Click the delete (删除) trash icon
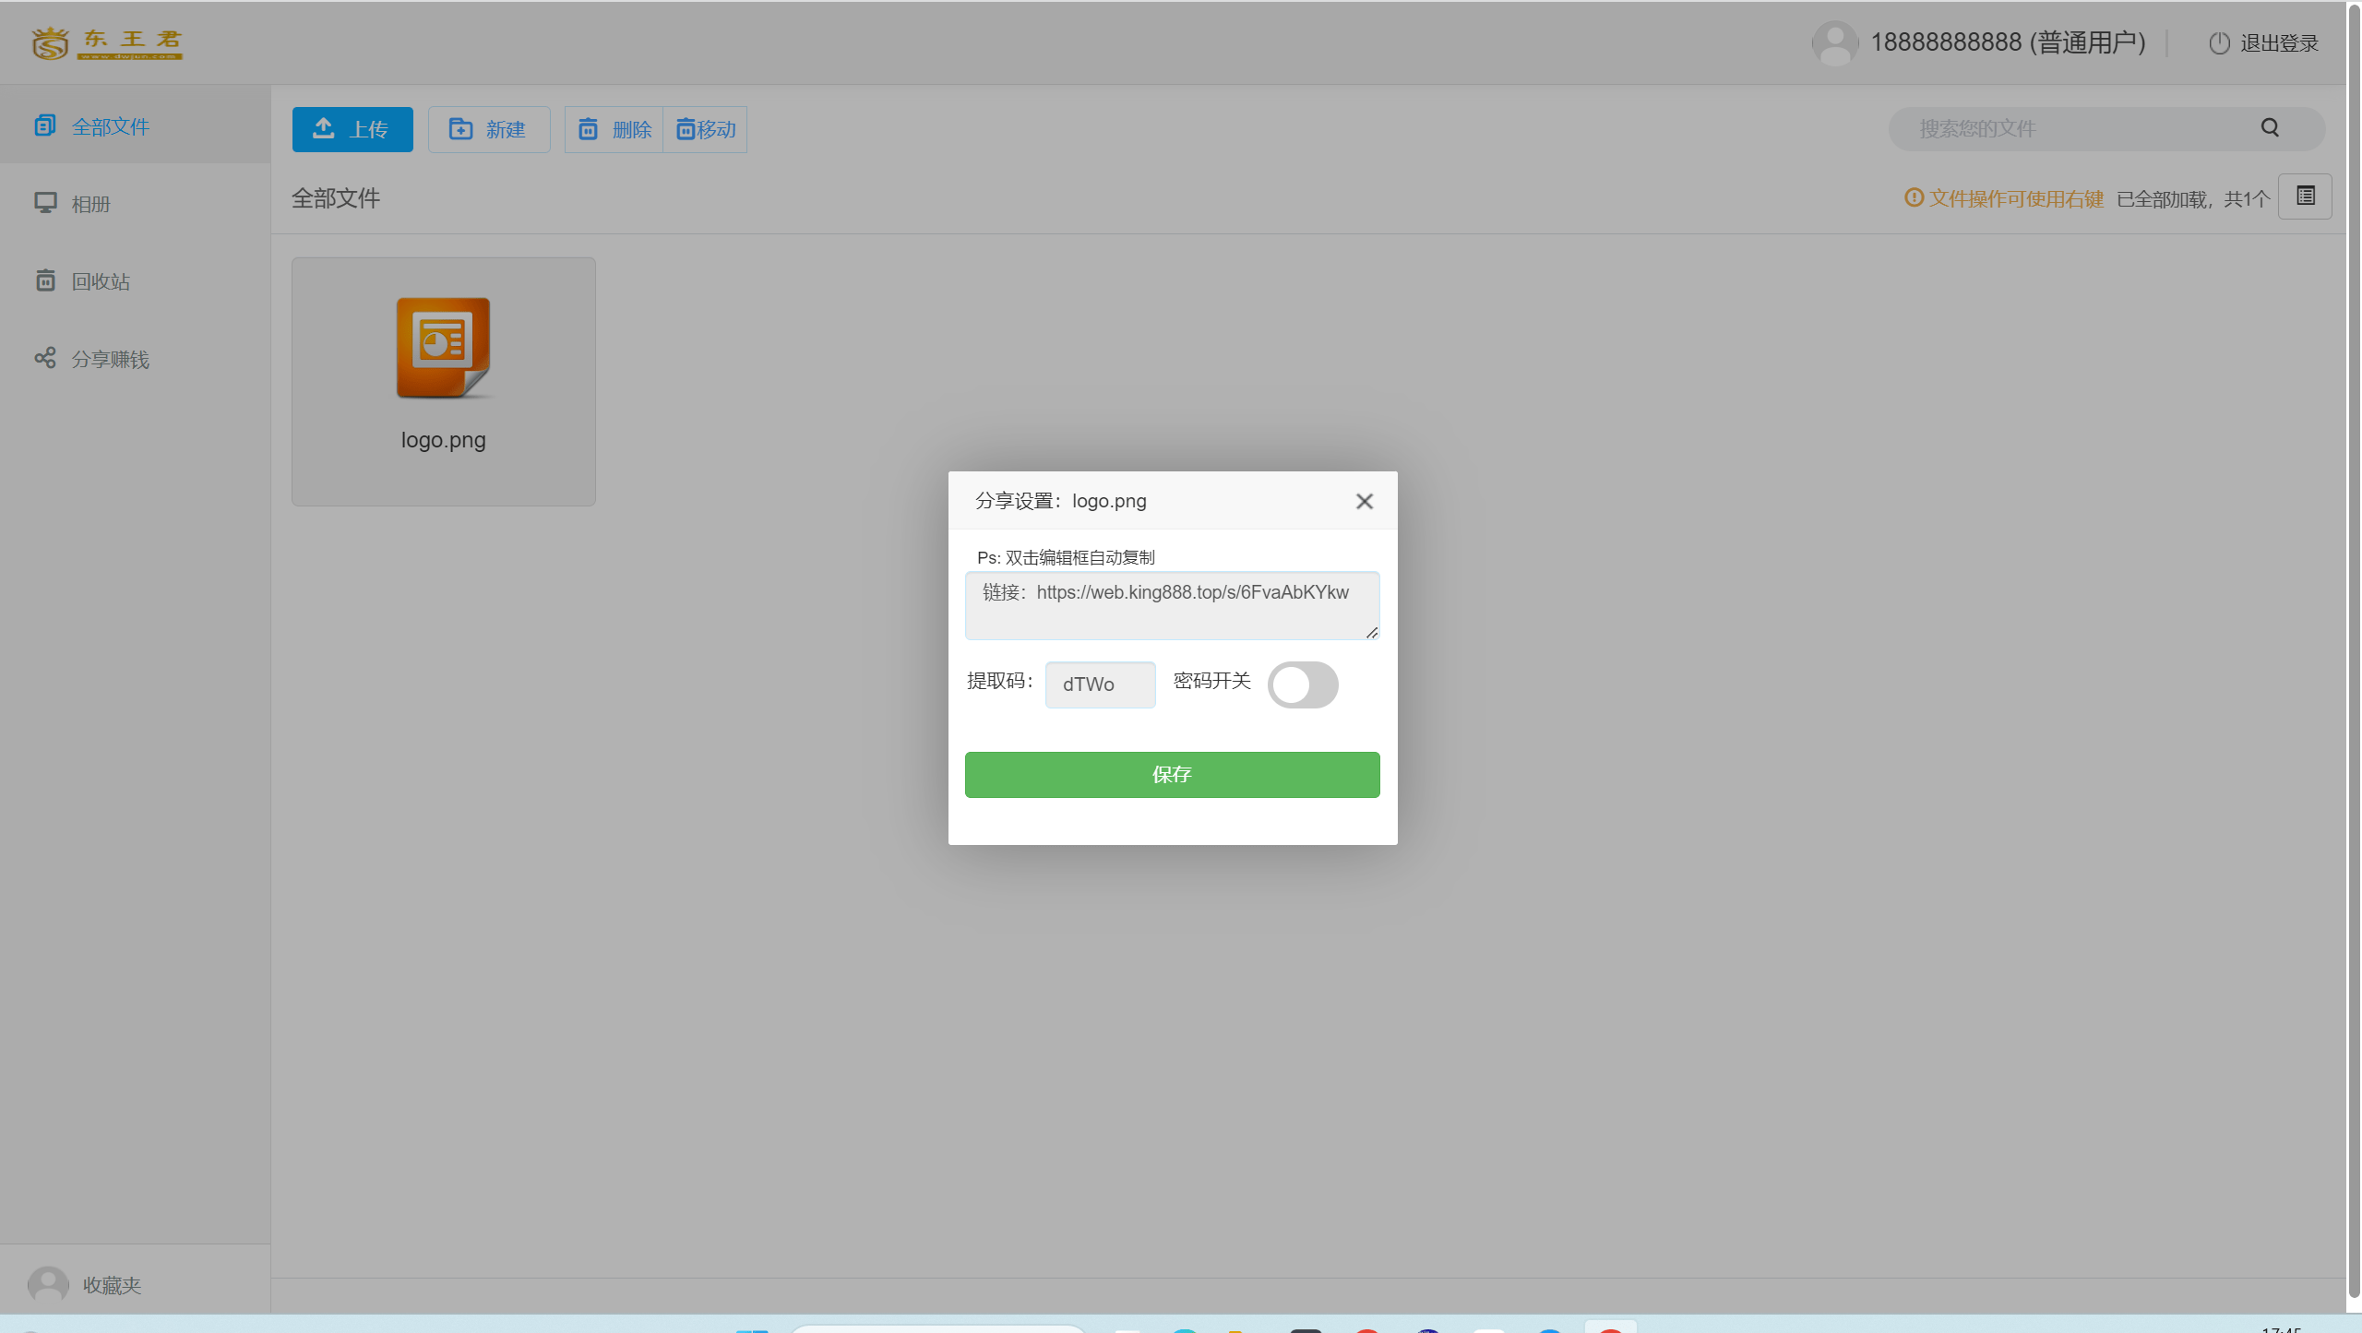This screenshot has width=2362, height=1333. [x=588, y=129]
